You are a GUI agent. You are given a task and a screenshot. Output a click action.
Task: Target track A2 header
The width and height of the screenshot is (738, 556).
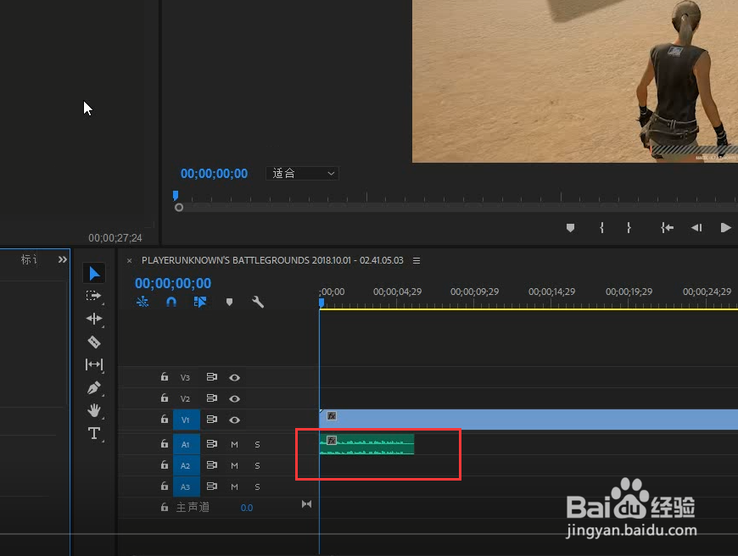pos(187,465)
